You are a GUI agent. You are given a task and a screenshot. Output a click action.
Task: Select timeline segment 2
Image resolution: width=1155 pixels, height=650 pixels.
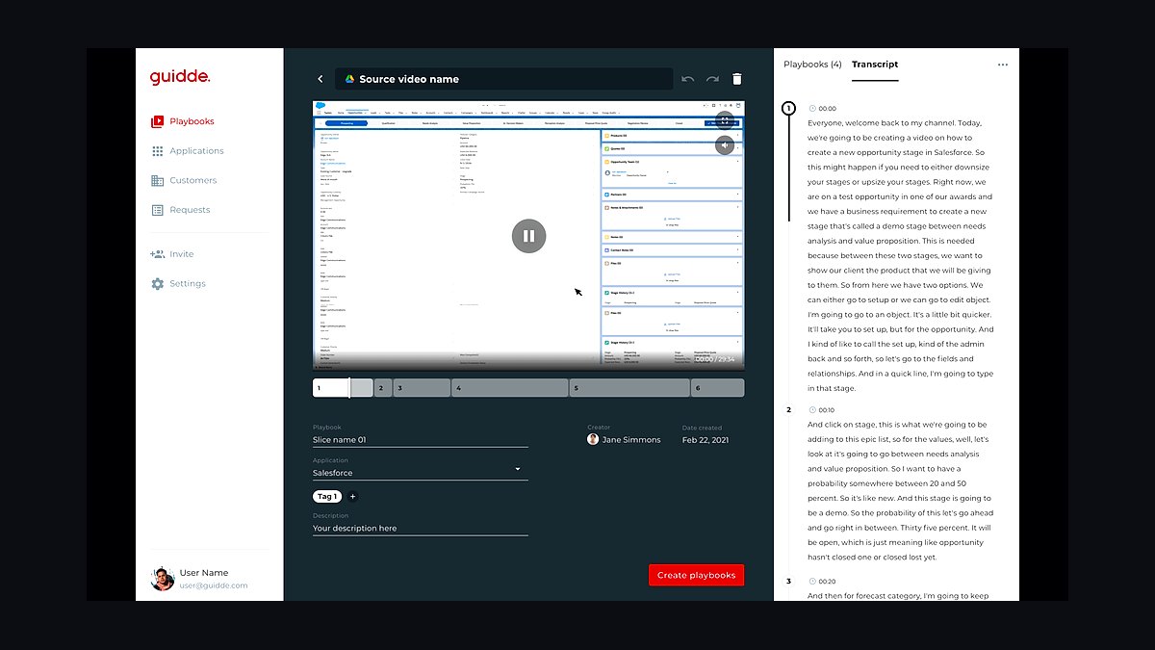(x=383, y=388)
